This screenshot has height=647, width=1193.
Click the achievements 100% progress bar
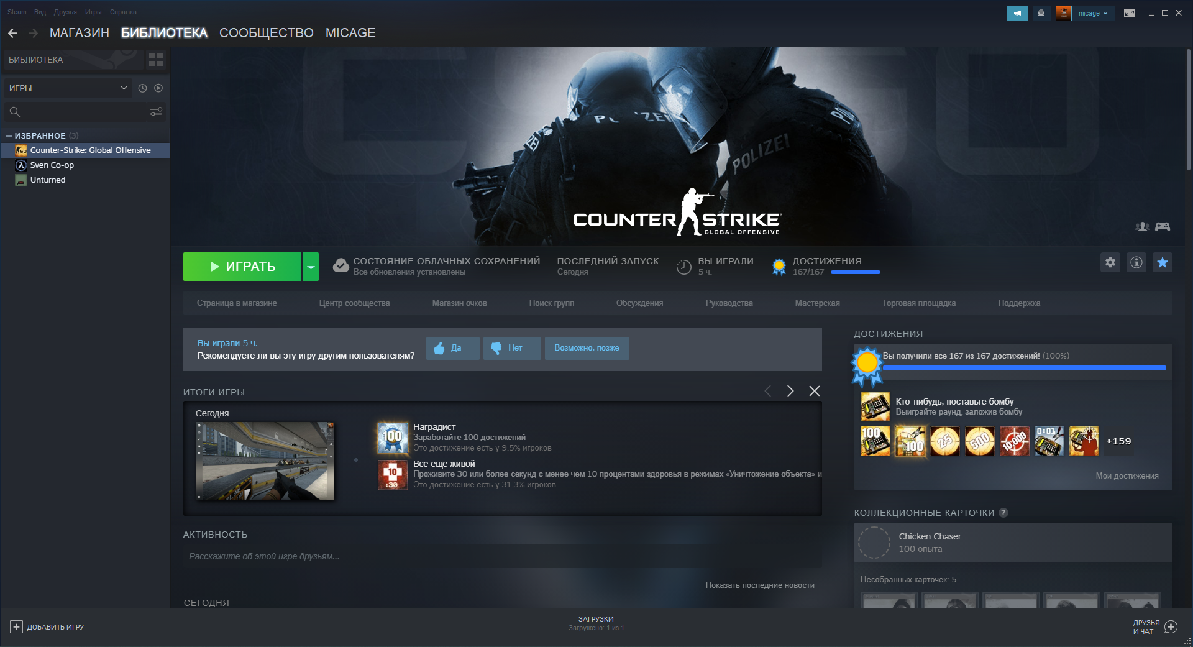(x=1025, y=369)
